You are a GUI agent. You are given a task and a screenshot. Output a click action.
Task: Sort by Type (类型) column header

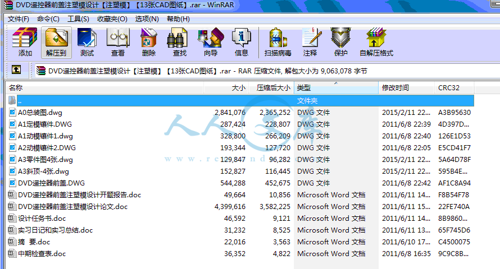pyautogui.click(x=336, y=88)
